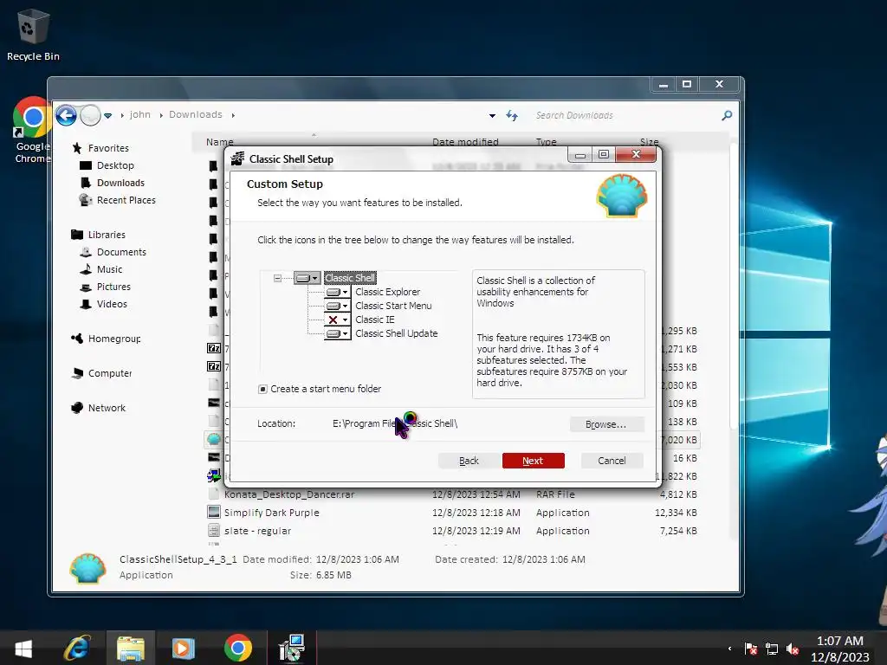Sort files by Type column header
Viewport: 887px width, 665px height.
(x=546, y=141)
